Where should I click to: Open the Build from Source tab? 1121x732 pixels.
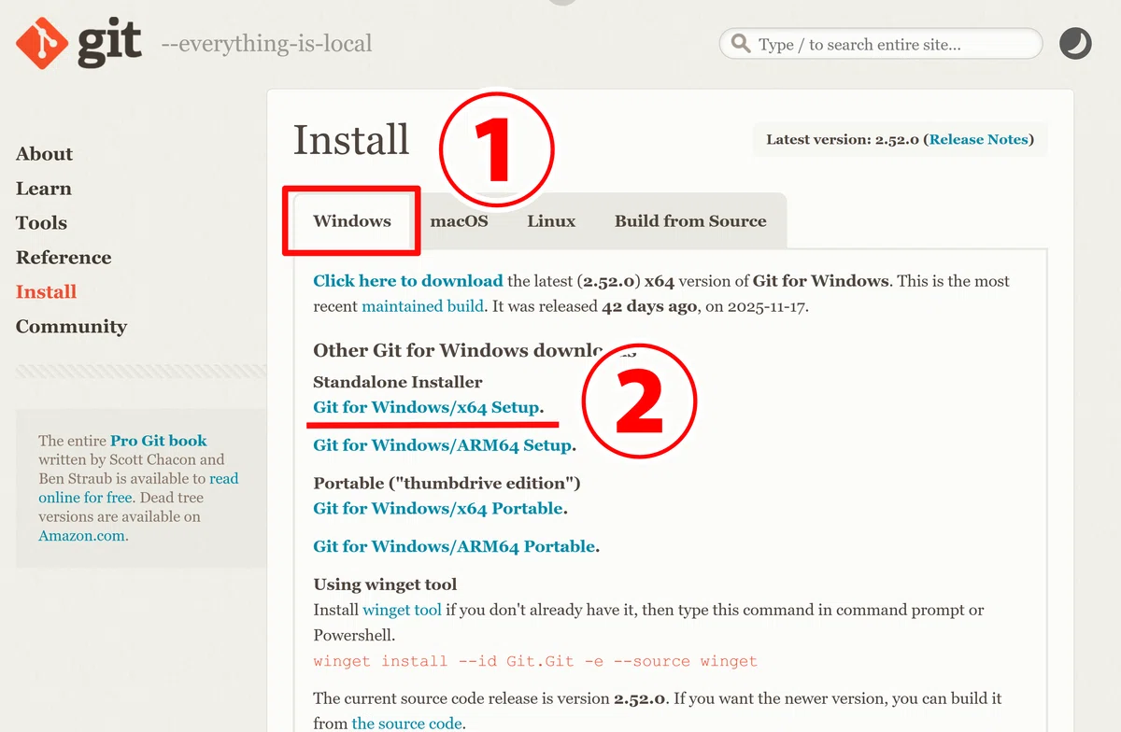coord(690,221)
